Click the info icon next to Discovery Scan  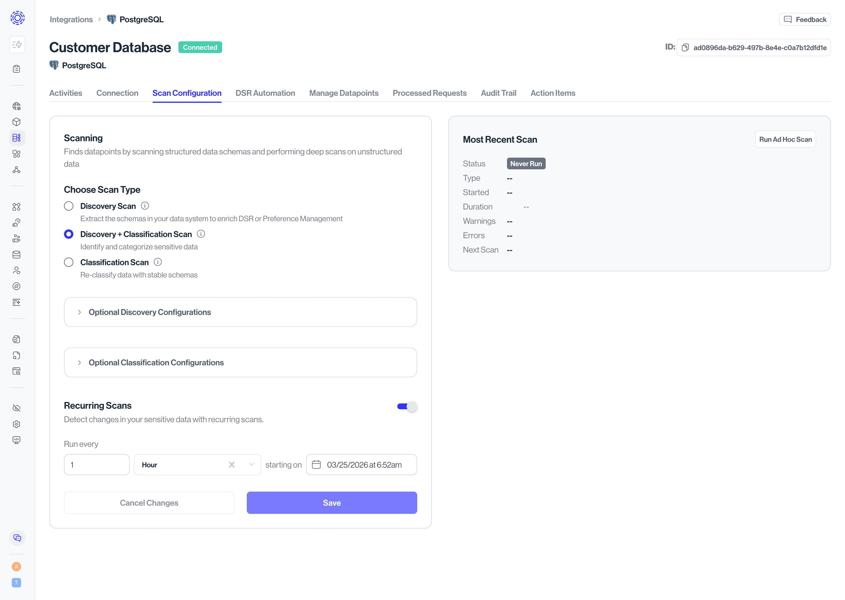tap(145, 206)
